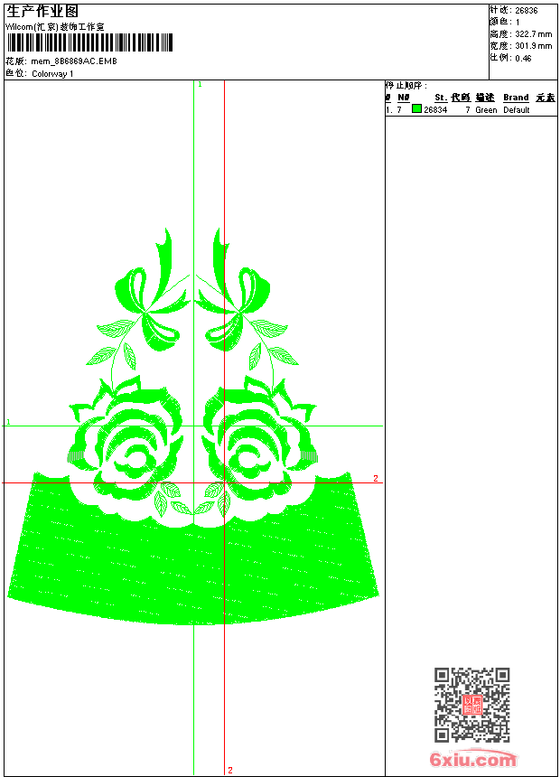This screenshot has width=560, height=777.
Task: Click the green color swatch in stop sequence
Action: 416,109
